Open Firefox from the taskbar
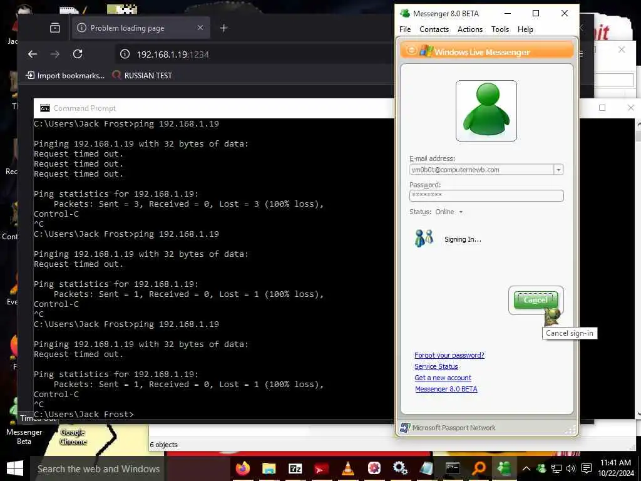Image resolution: width=641 pixels, height=481 pixels. [x=243, y=468]
